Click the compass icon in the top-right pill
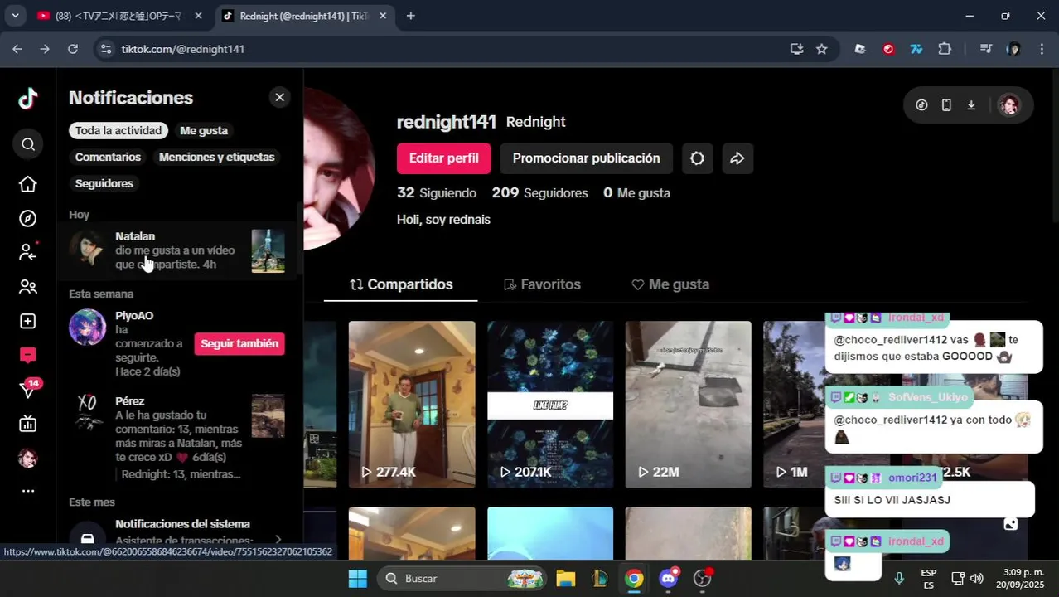Image resolution: width=1059 pixels, height=597 pixels. [921, 105]
